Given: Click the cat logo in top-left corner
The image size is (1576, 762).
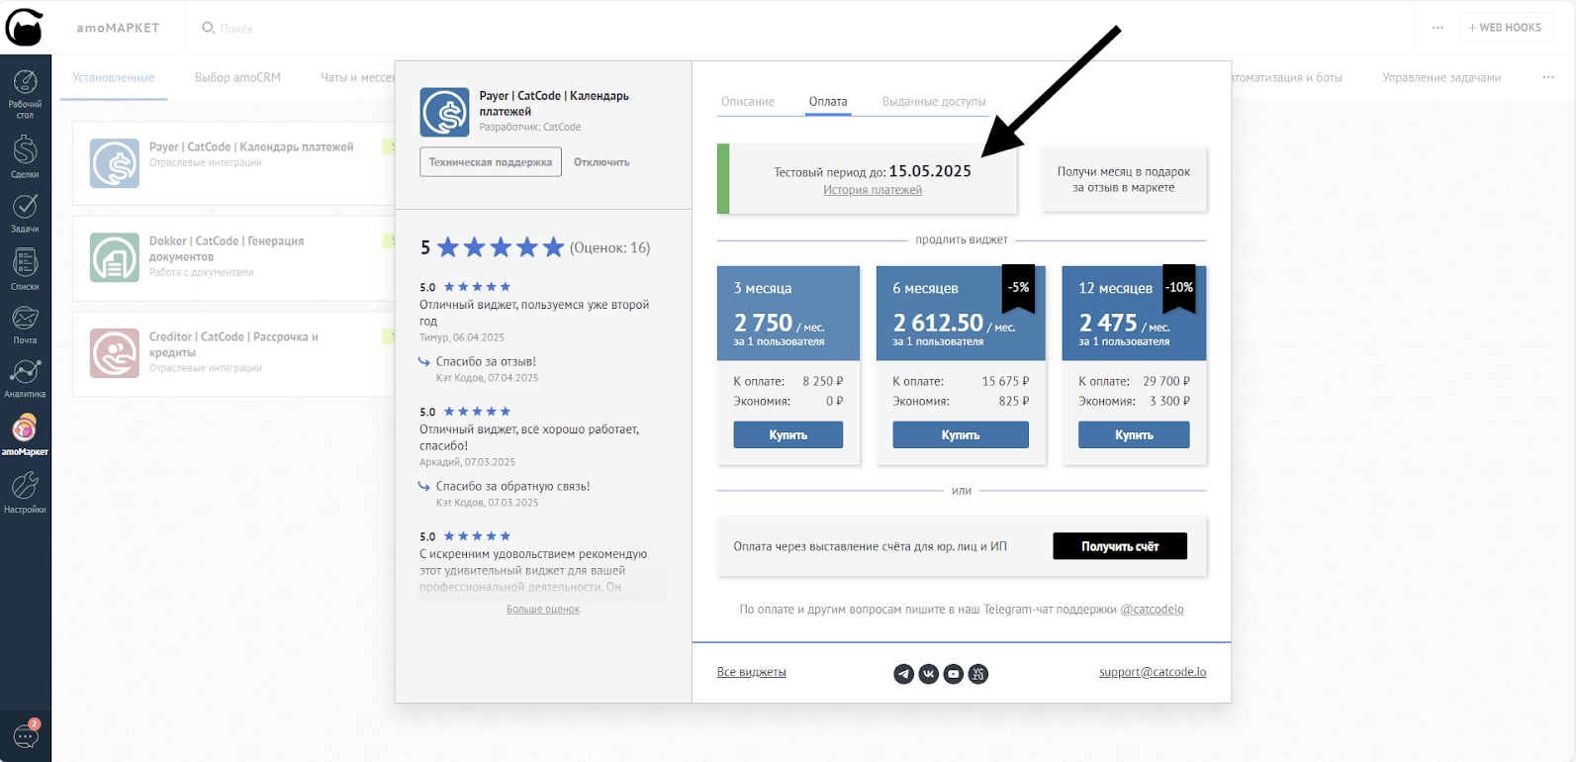Looking at the screenshot, I should pos(25,28).
